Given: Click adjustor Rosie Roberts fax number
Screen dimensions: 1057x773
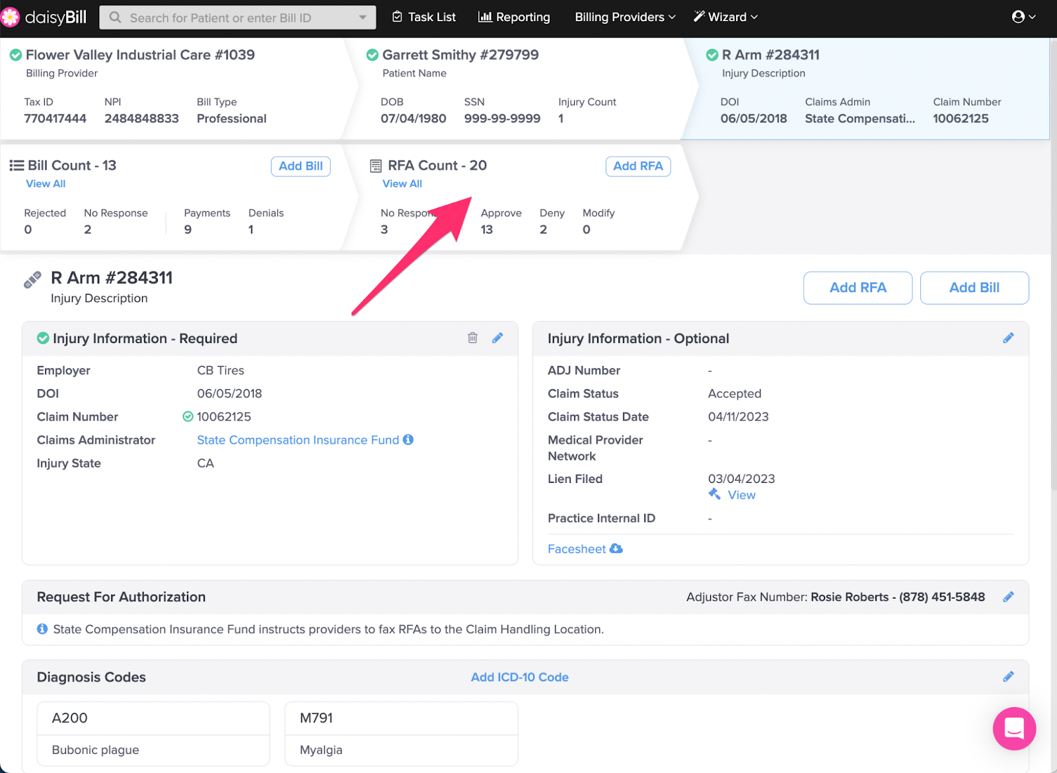Looking at the screenshot, I should coord(898,597).
